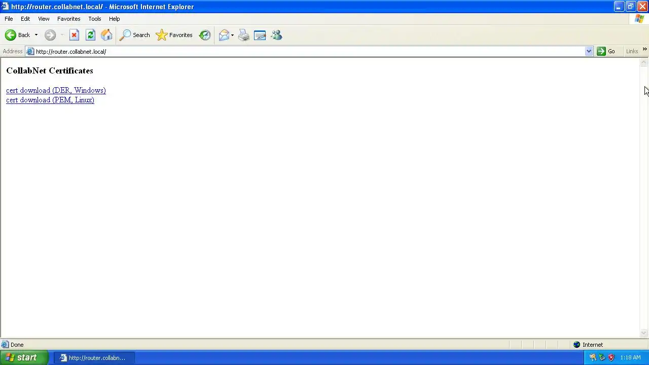Viewport: 649px width, 365px height.
Task: Click the page icon in the address bar
Action: point(30,51)
